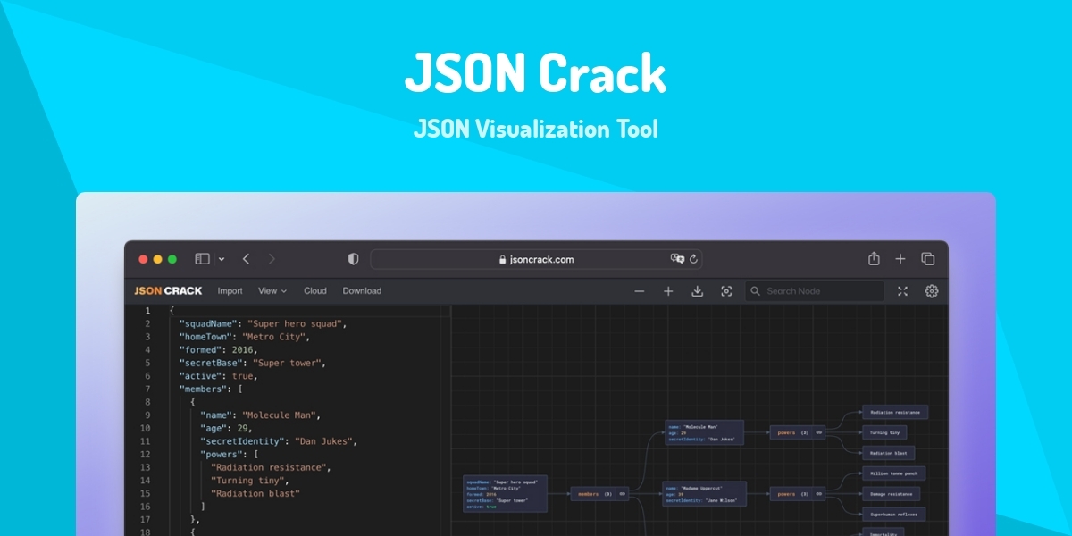Go back with the browser back arrow
Image resolution: width=1072 pixels, height=536 pixels.
(246, 259)
